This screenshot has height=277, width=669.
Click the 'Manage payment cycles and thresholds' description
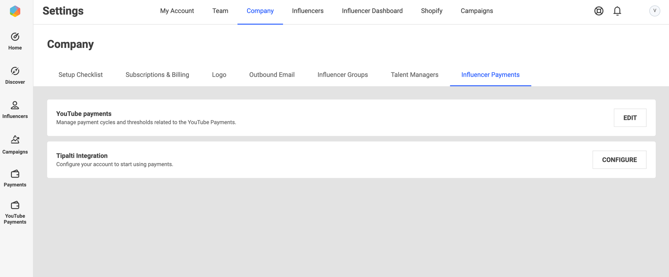pos(146,122)
